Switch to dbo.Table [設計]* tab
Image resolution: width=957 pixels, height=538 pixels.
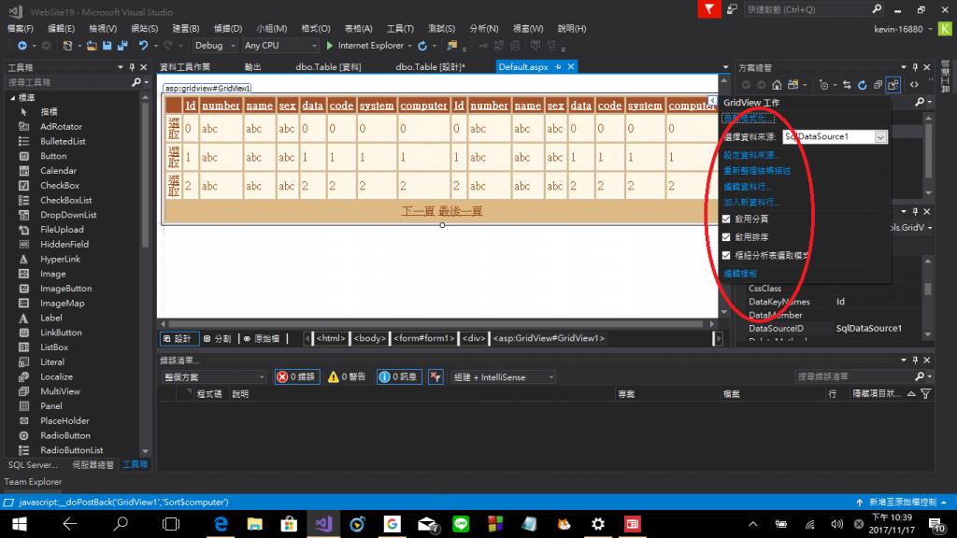pyautogui.click(x=430, y=67)
